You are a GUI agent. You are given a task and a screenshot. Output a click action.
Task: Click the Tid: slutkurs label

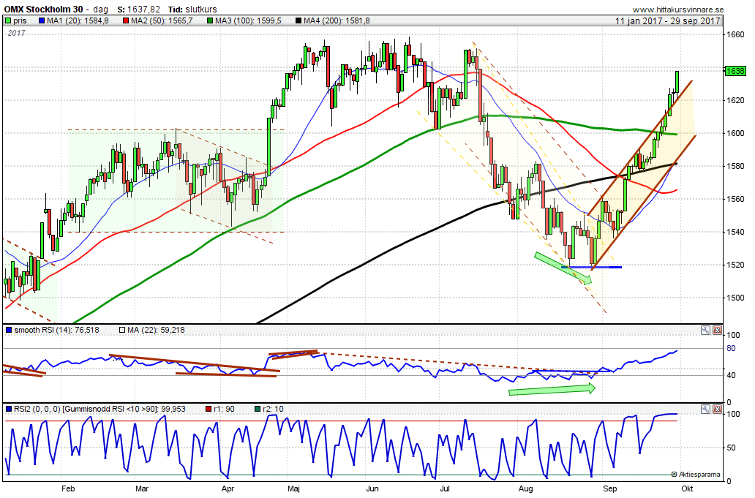pos(192,10)
